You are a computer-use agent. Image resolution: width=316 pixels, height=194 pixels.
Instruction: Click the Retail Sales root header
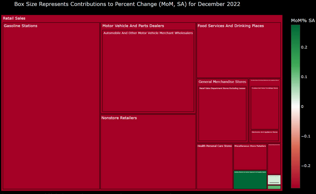14,18
